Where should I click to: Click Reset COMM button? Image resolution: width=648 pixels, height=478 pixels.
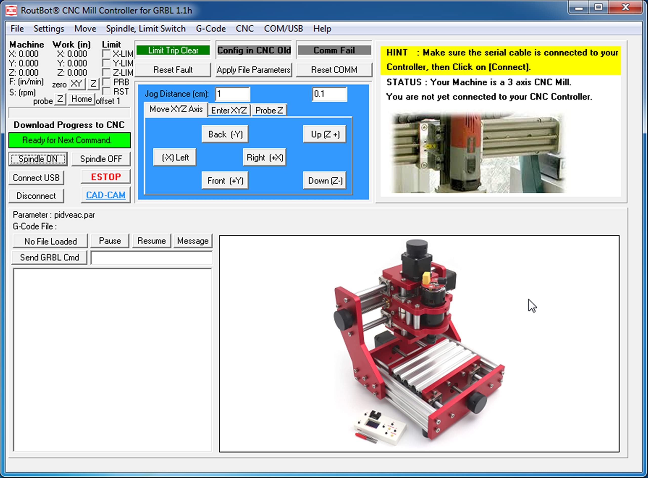click(x=334, y=70)
